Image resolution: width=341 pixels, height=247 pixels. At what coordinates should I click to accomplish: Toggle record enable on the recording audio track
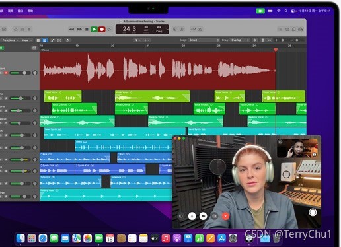click(x=6, y=73)
